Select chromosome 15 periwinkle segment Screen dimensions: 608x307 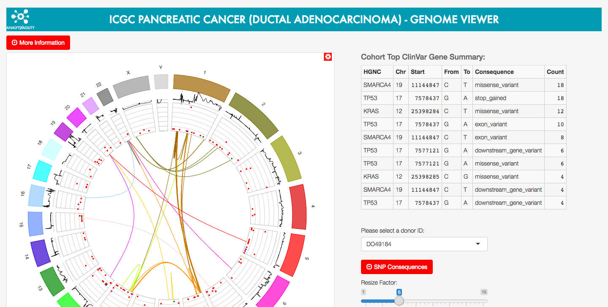[x=35, y=223]
